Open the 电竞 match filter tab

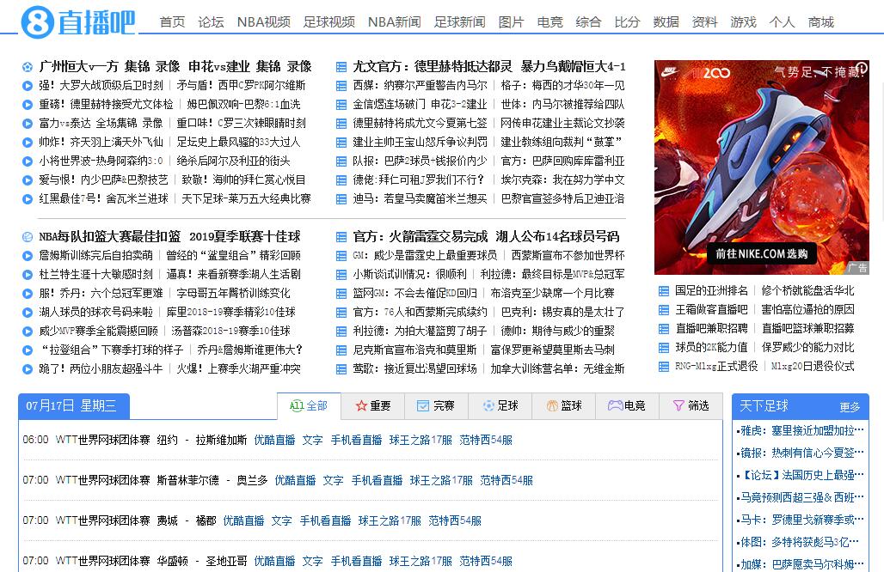click(x=627, y=405)
